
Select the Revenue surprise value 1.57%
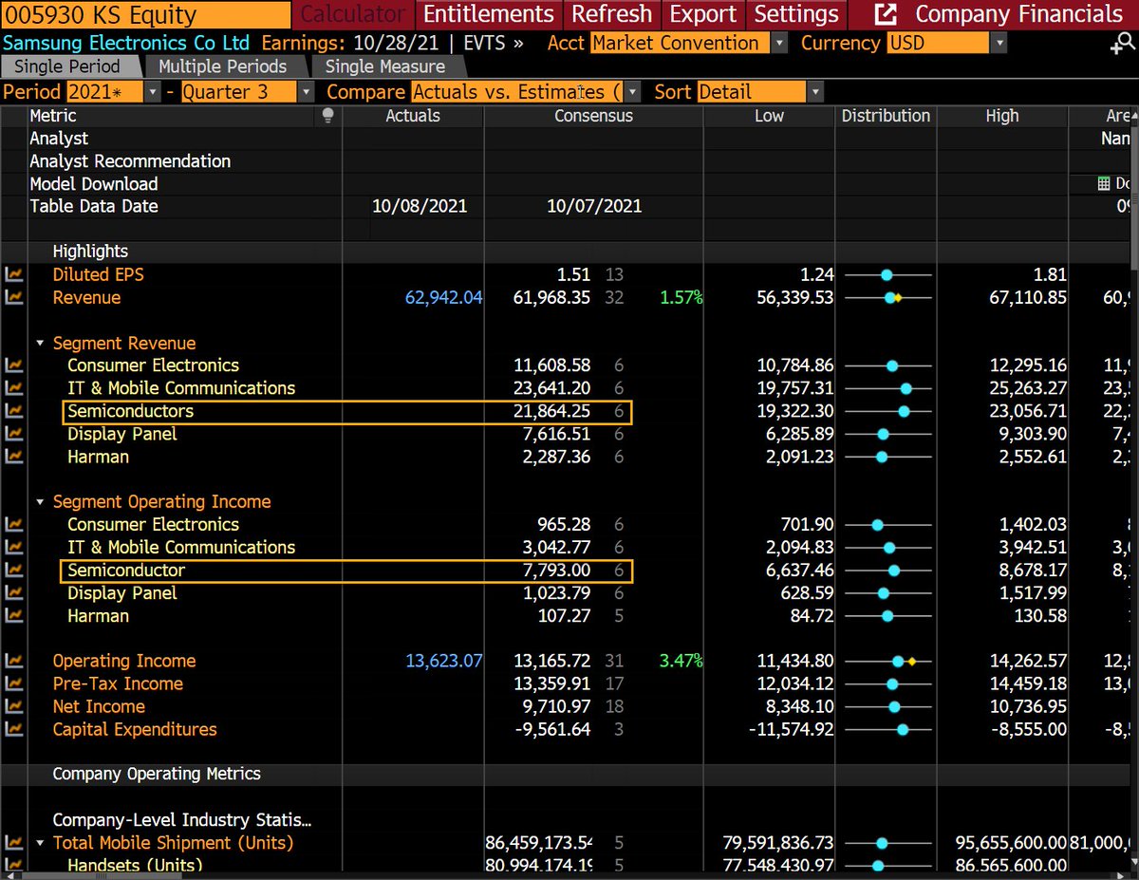pos(682,297)
